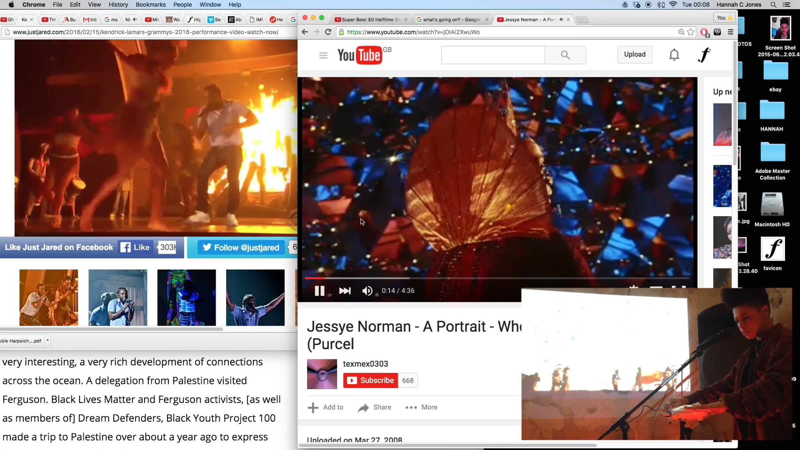Open Spotlight search in menu bar
The height and width of the screenshot is (450, 800).
pos(773,5)
